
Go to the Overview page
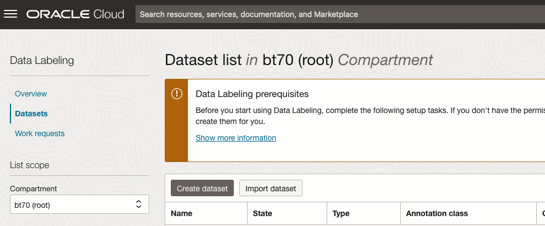[x=31, y=94]
